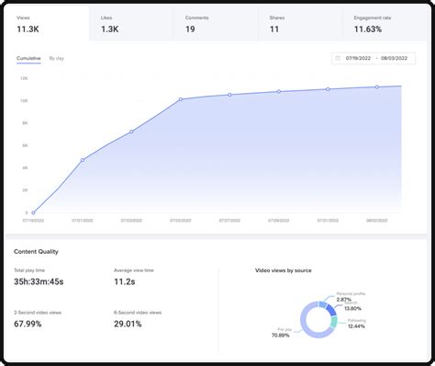
Task: Click the chart data point at 07/25/2022
Action: pyautogui.click(x=181, y=99)
